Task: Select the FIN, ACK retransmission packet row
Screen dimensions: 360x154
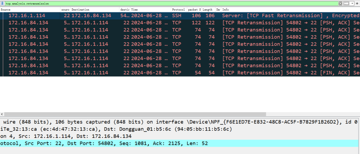Action: [176, 73]
